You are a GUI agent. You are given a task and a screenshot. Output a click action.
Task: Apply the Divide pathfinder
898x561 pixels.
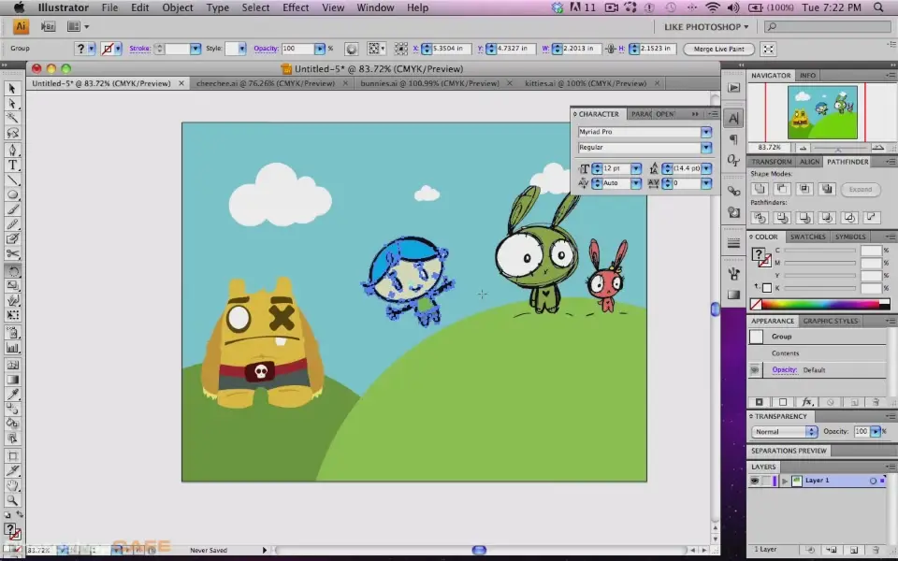(x=760, y=218)
